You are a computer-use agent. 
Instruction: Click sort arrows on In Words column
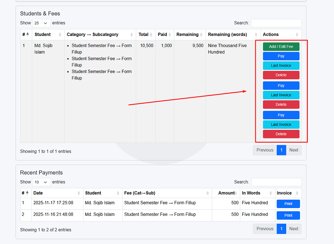(271, 193)
